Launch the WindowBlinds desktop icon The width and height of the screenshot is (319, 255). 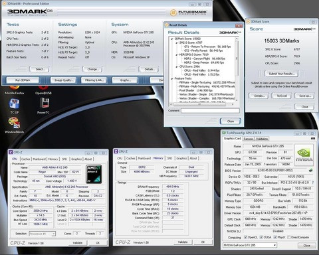point(15,126)
